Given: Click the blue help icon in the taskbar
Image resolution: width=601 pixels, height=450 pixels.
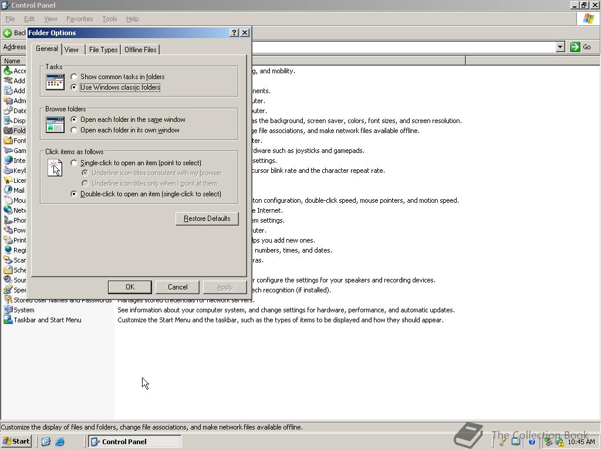Looking at the screenshot, I should 532,442.
